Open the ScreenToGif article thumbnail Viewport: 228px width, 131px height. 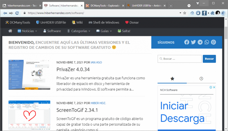point(29,116)
